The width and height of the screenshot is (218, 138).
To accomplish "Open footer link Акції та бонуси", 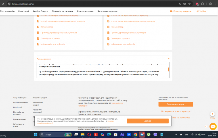I will coord(20,98).
